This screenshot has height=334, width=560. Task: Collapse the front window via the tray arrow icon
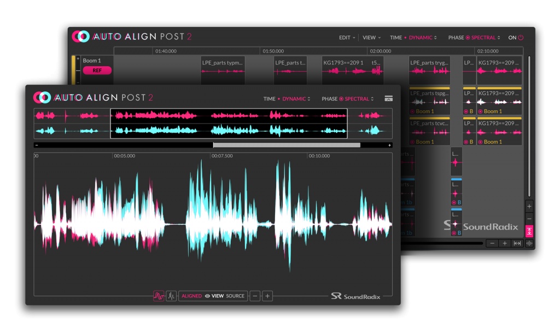coord(389,98)
